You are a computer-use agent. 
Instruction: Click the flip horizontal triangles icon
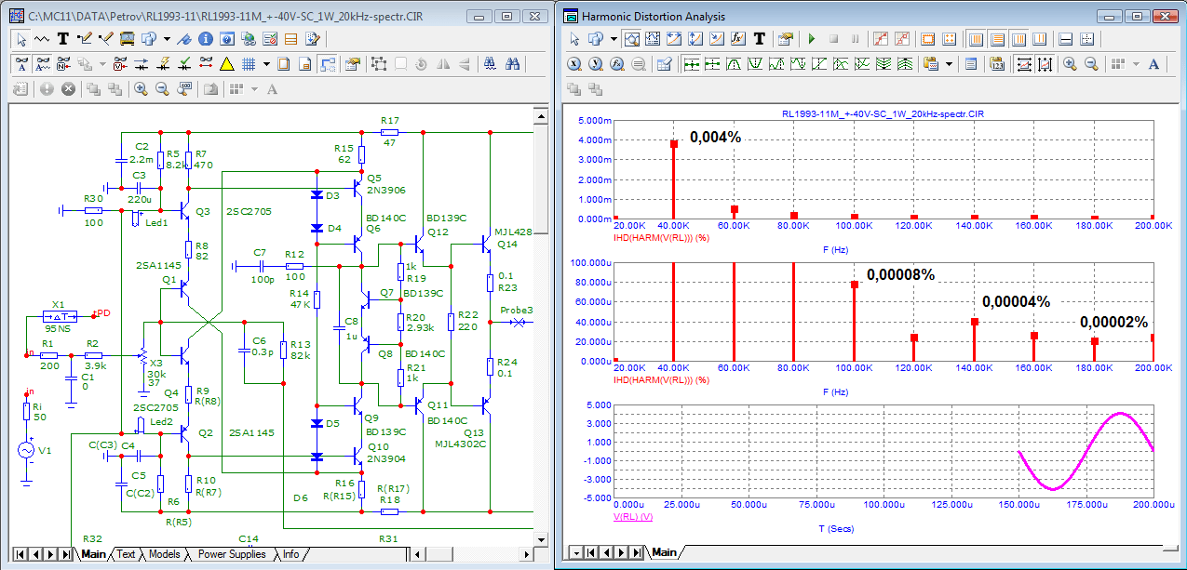[x=443, y=64]
